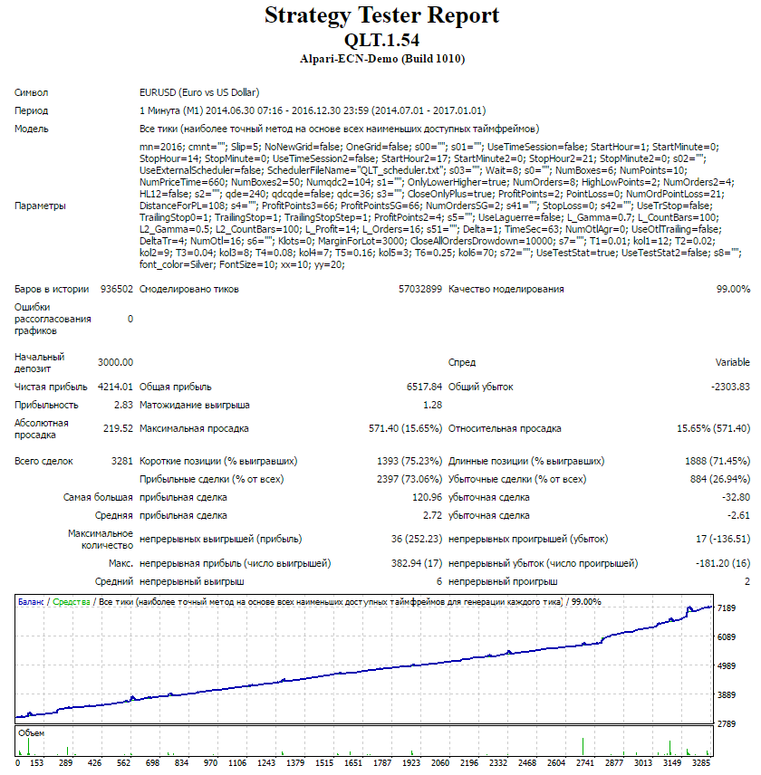The image size is (761, 775).
Task: Click the parameter text 'SchedulerFileName="QLT_scheduler.txt"'
Action: pos(354,170)
